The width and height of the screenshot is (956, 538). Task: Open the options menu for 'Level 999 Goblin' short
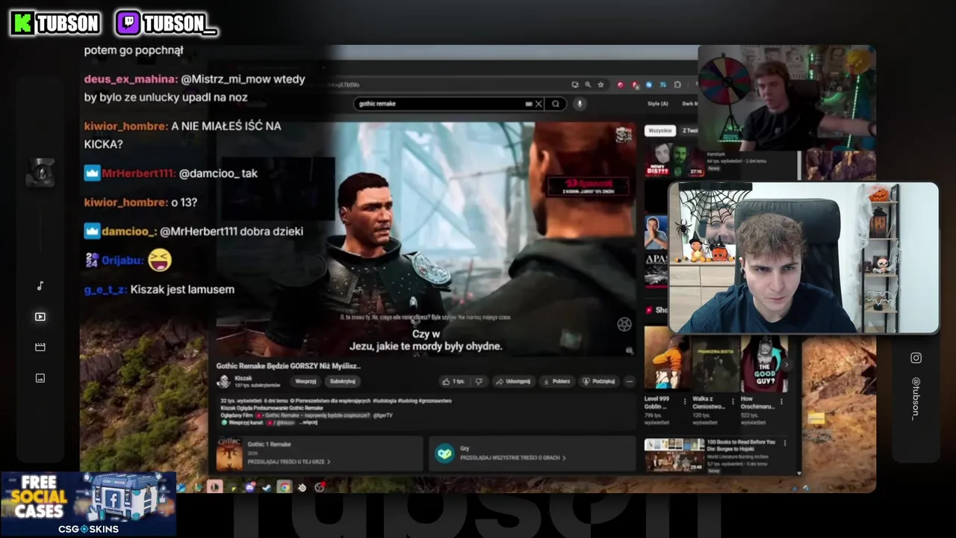(686, 401)
